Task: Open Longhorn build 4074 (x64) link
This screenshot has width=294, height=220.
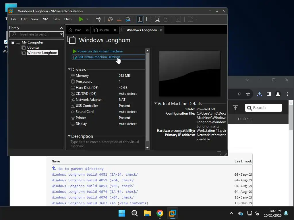Action: [x=93, y=197]
